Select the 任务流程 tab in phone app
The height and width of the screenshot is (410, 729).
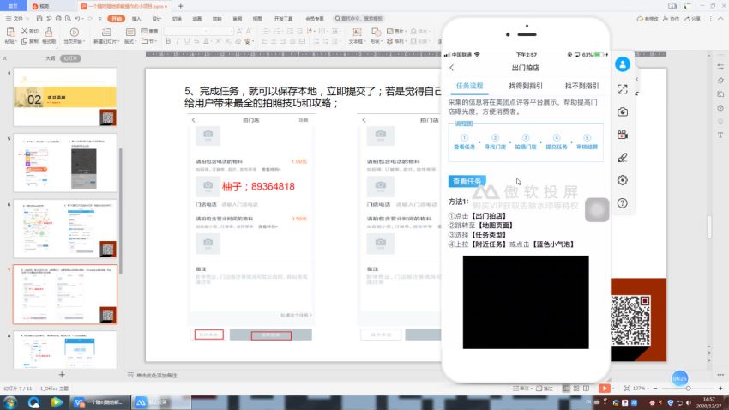(x=470, y=86)
